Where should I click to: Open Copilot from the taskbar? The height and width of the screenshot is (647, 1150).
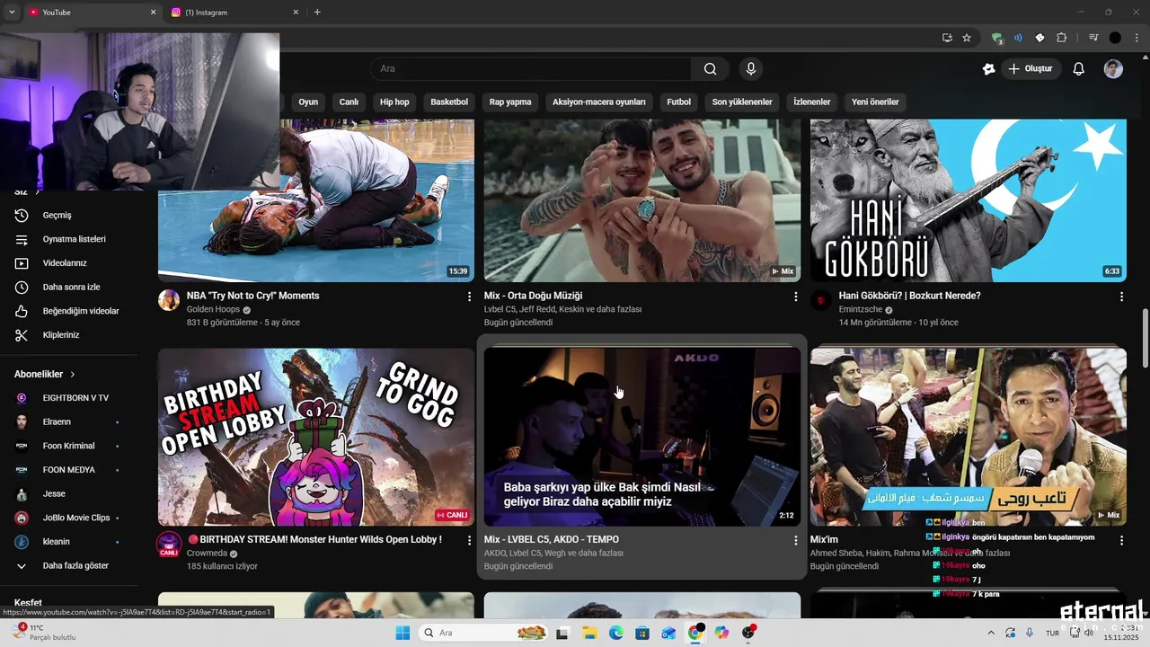pos(721,633)
